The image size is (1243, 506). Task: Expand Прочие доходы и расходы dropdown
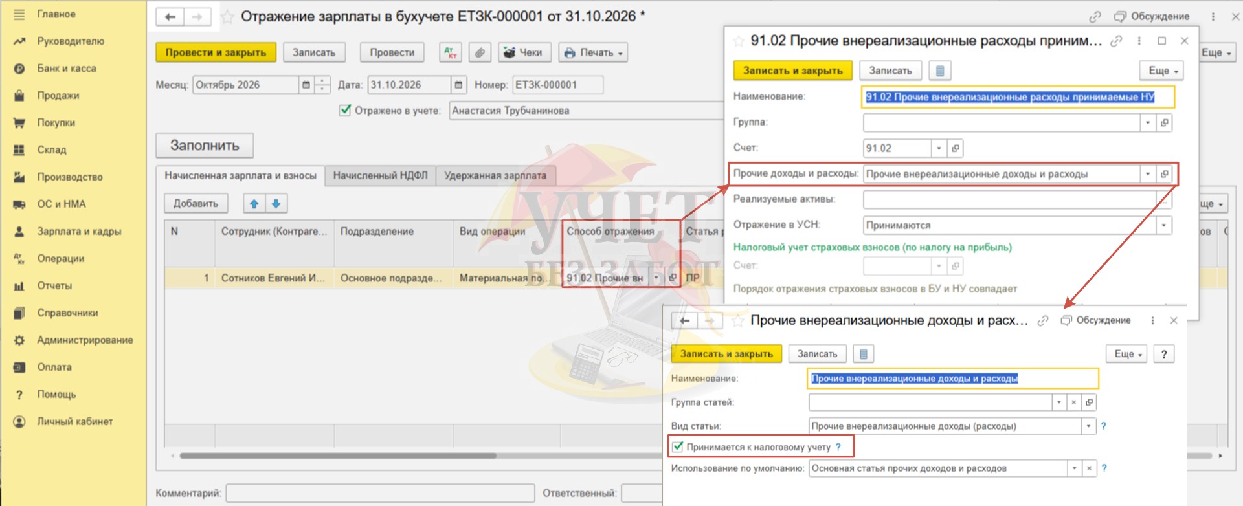point(1148,174)
